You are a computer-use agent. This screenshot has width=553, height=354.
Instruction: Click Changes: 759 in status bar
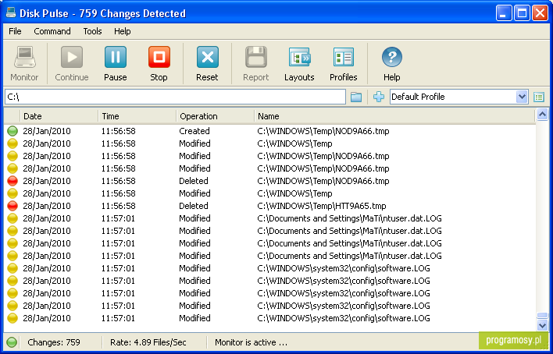coord(54,342)
